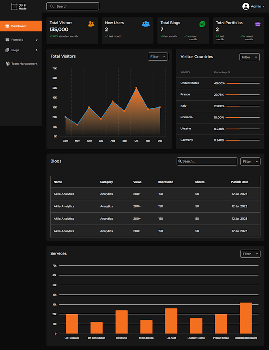Click the blue New Users group icon
Image resolution: width=269 pixels, height=350 pixels.
pos(146,24)
